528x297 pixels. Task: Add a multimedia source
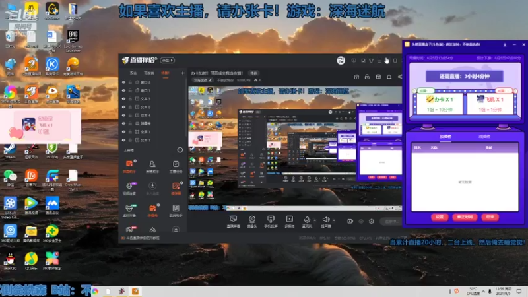coord(289,222)
